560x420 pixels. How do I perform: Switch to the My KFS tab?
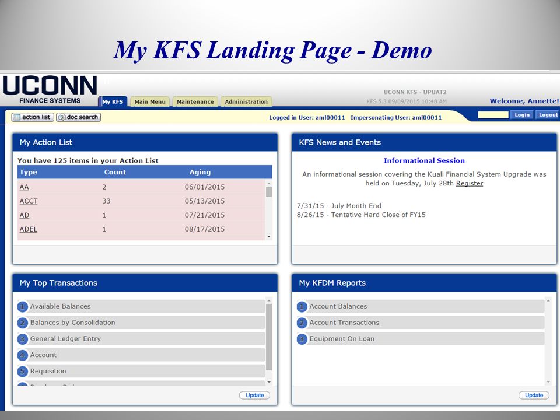point(113,101)
